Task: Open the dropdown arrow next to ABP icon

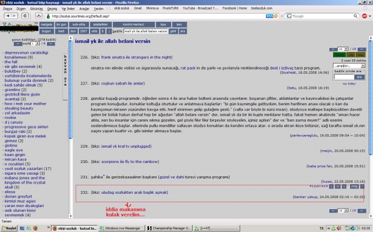Action: tap(370, 16)
